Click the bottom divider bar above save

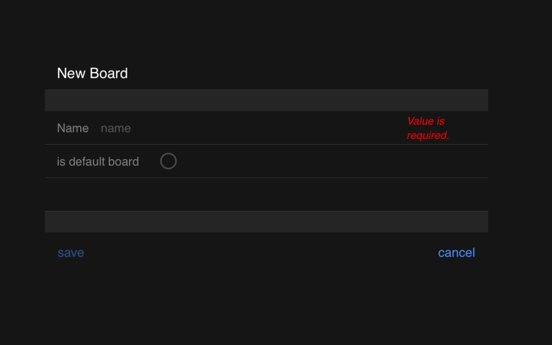266,221
